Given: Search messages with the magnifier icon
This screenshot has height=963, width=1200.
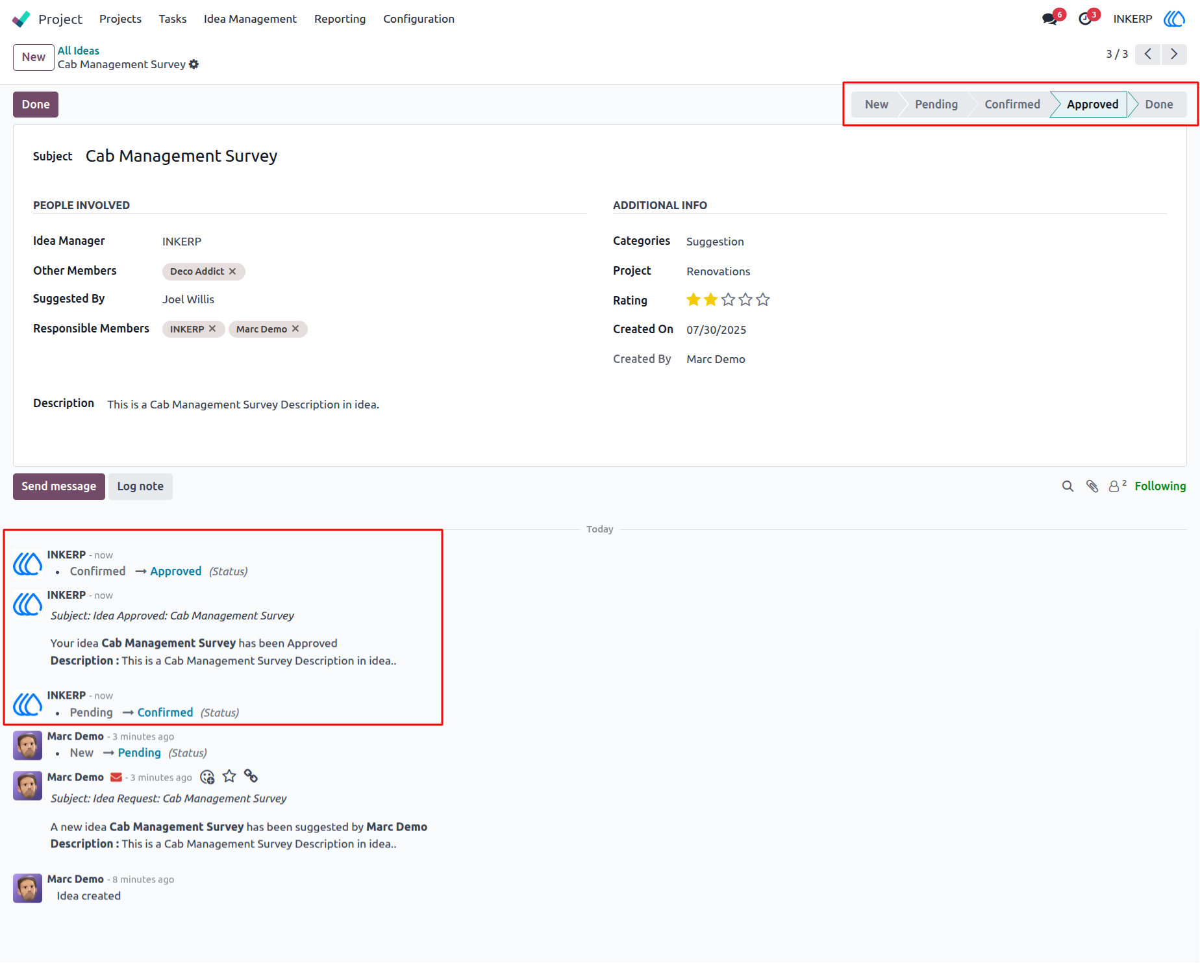Looking at the screenshot, I should 1068,486.
